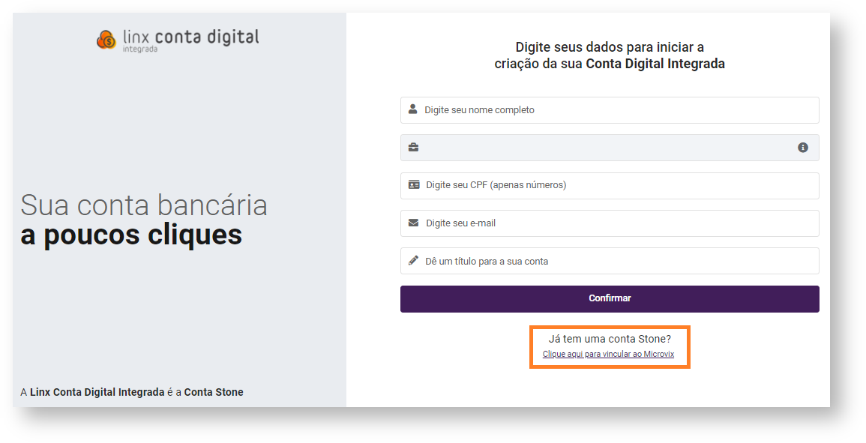Open 'Clique aqui para vincular ao Microvix' link

[608, 354]
